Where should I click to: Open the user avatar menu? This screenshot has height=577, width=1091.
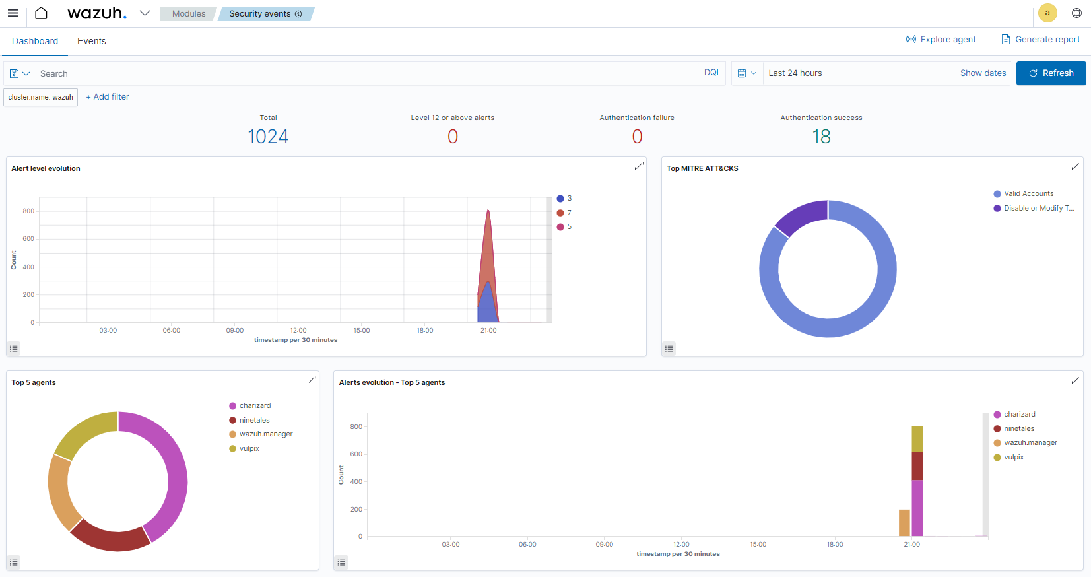pyautogui.click(x=1047, y=13)
